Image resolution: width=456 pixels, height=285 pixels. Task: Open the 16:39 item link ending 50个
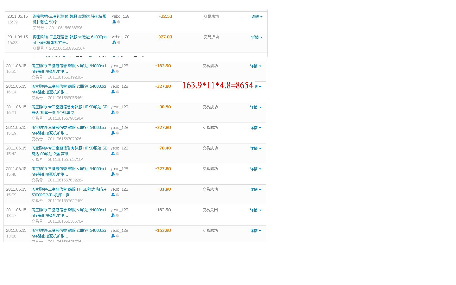70,19
